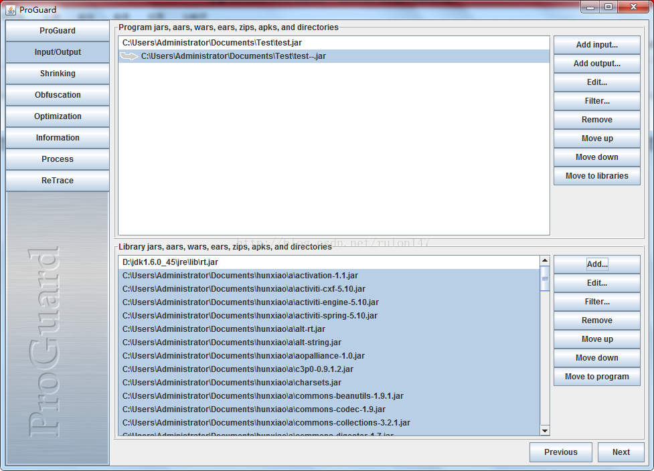Remove the selected program jar entry
This screenshot has width=654, height=471.
tap(597, 120)
